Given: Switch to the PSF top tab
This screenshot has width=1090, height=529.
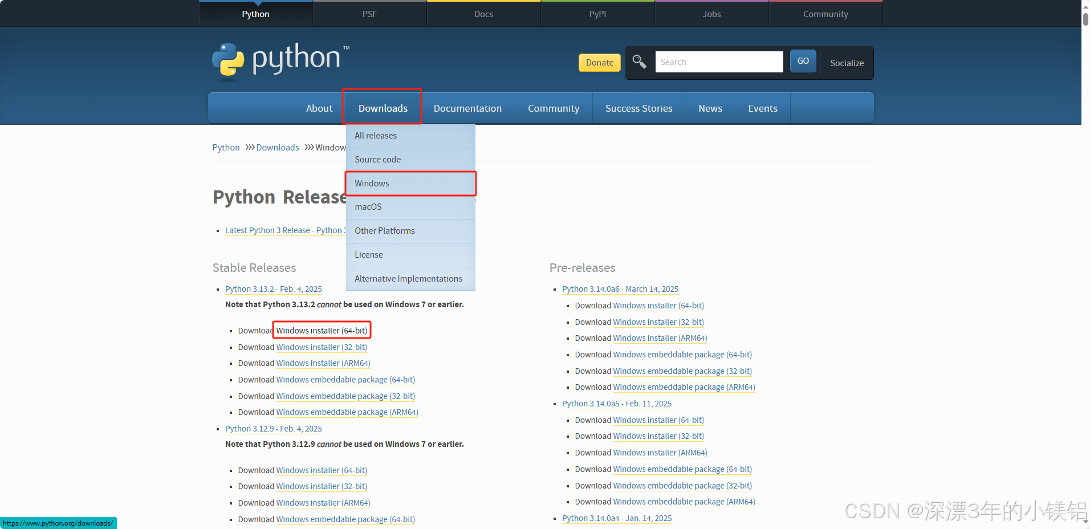Looking at the screenshot, I should point(369,14).
